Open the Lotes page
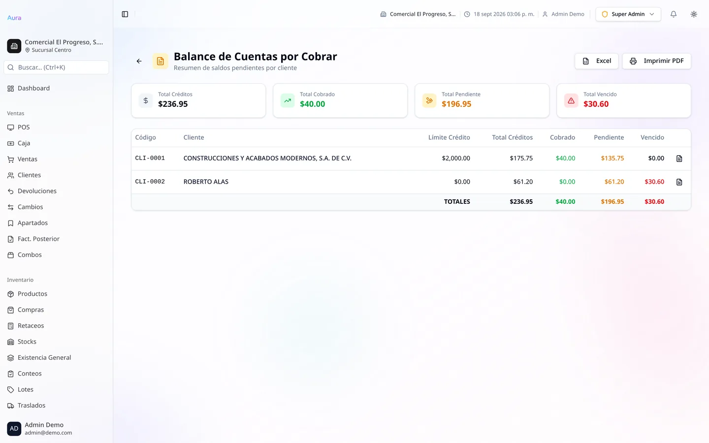The image size is (709, 443). pos(56,390)
